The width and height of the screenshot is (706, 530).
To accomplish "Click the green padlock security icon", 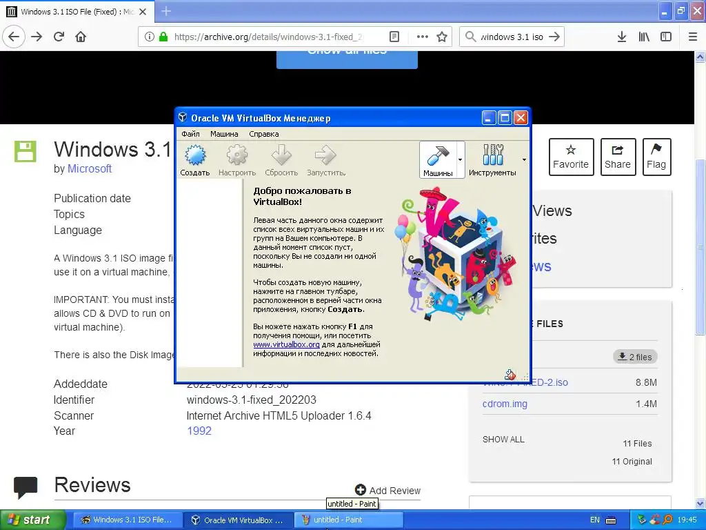I will click(163, 37).
